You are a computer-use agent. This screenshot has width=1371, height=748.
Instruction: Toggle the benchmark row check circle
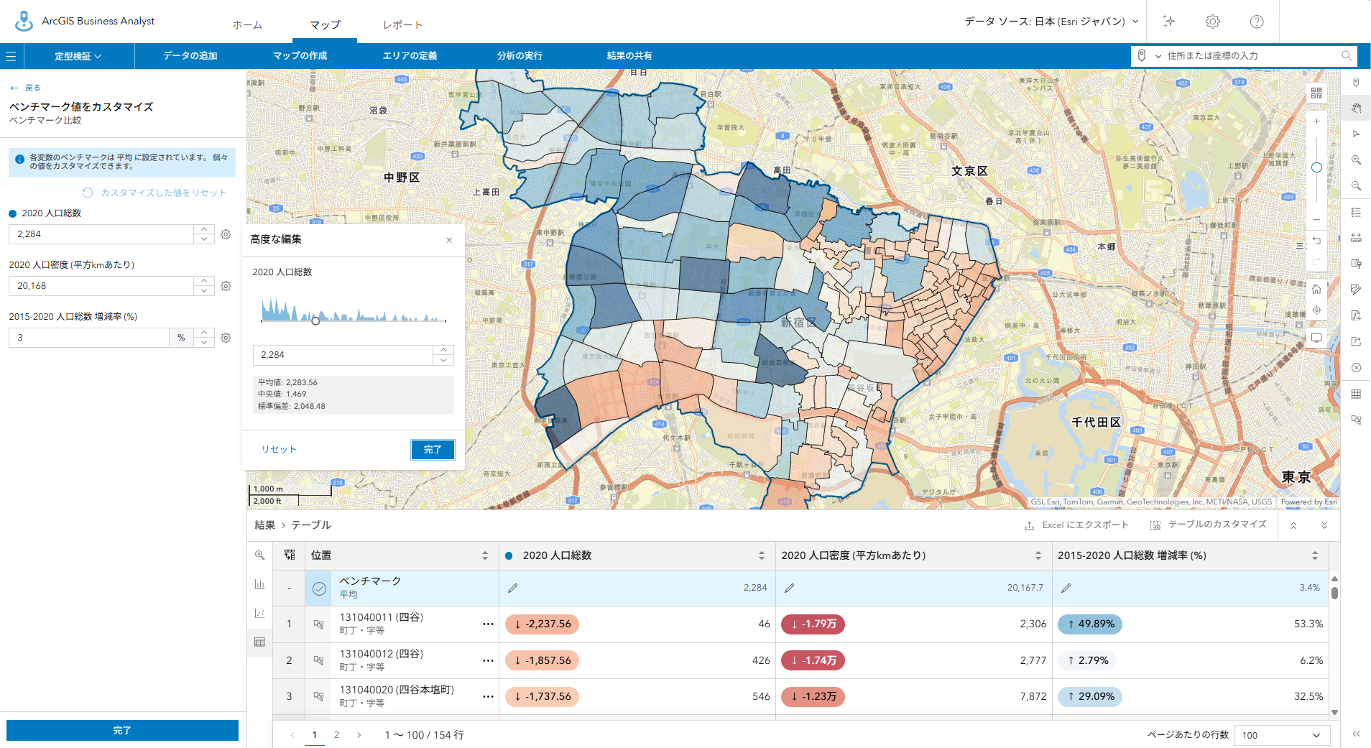pyautogui.click(x=319, y=588)
